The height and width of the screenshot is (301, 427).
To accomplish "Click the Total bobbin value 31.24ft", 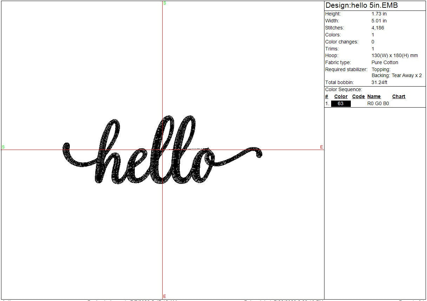I will click(379, 83).
